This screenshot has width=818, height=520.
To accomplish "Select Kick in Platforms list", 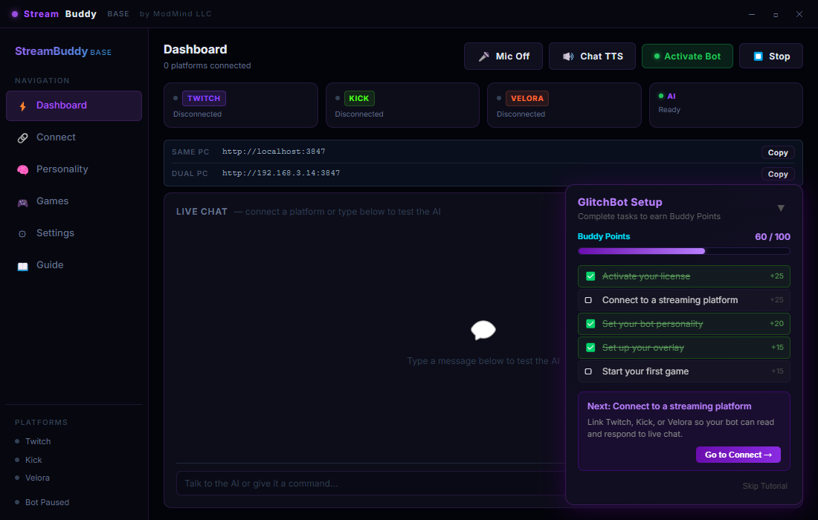I will click(x=33, y=460).
